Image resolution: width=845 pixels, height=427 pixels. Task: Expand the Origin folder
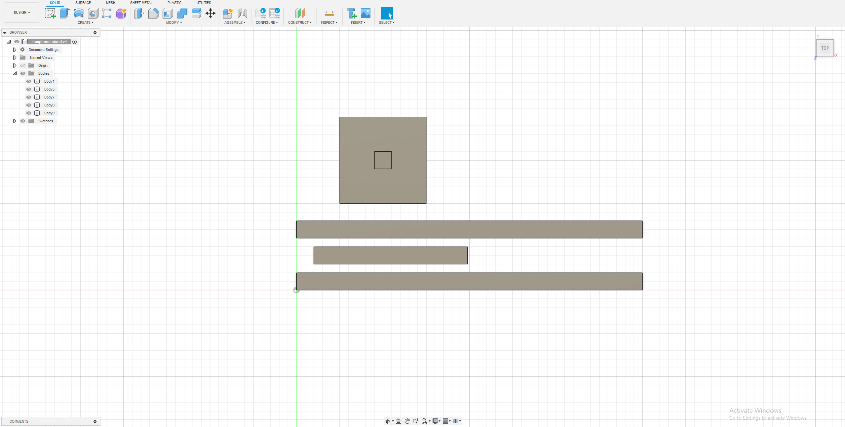tap(15, 65)
